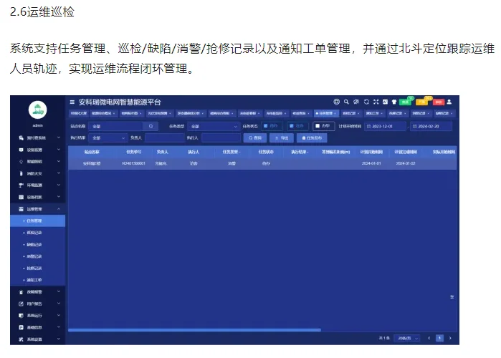Viewport: 501px width, 358px height.
Task: Click the 设备监测 sidebar icon
Action: [21, 150]
